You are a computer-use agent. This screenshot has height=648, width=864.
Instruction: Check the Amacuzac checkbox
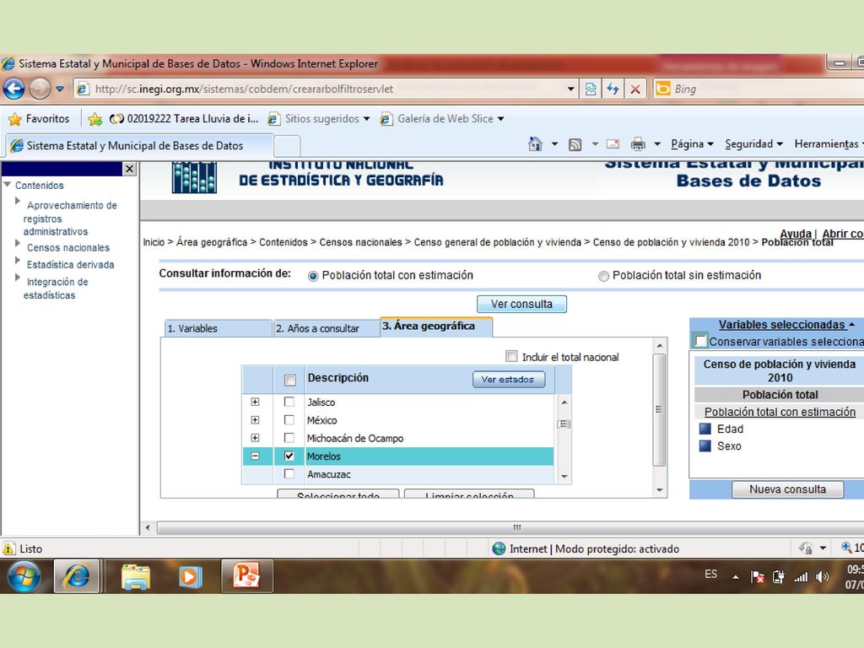289,474
